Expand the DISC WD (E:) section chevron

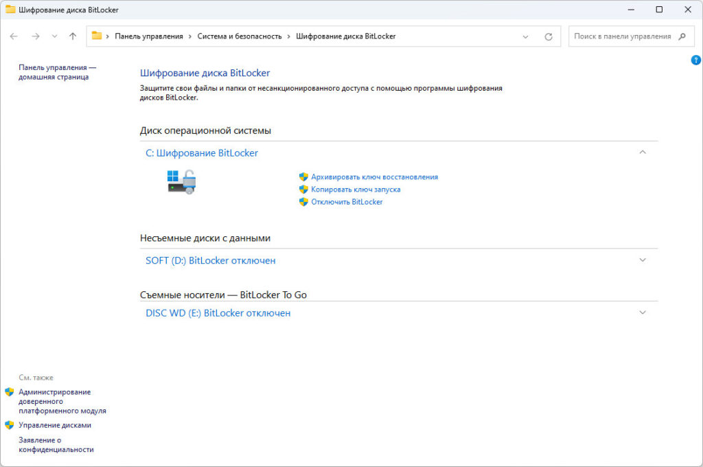pos(643,312)
